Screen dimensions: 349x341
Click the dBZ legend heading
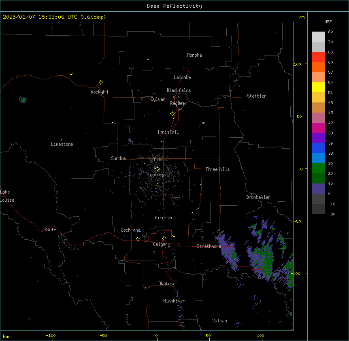(328, 21)
